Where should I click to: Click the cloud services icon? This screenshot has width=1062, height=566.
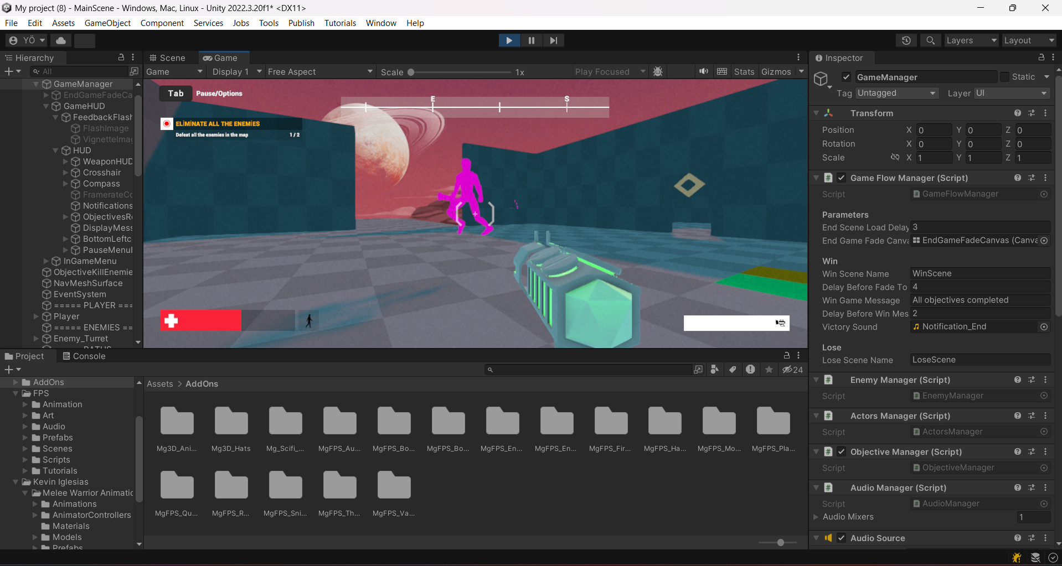61,40
